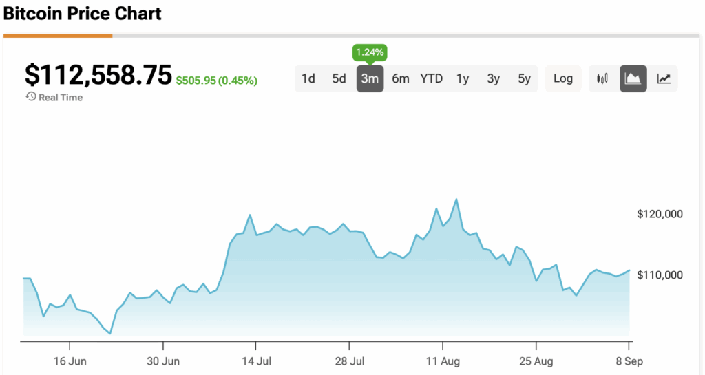Viewport: 705px width, 375px height.
Task: Switch chart to 3y range
Action: [494, 78]
